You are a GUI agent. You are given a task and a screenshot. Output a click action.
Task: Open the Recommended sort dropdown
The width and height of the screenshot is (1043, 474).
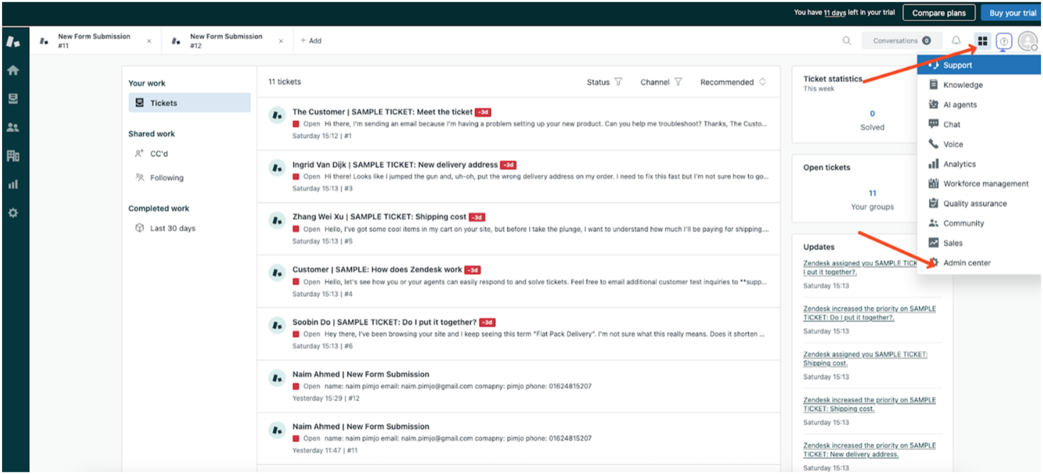pyautogui.click(x=733, y=82)
